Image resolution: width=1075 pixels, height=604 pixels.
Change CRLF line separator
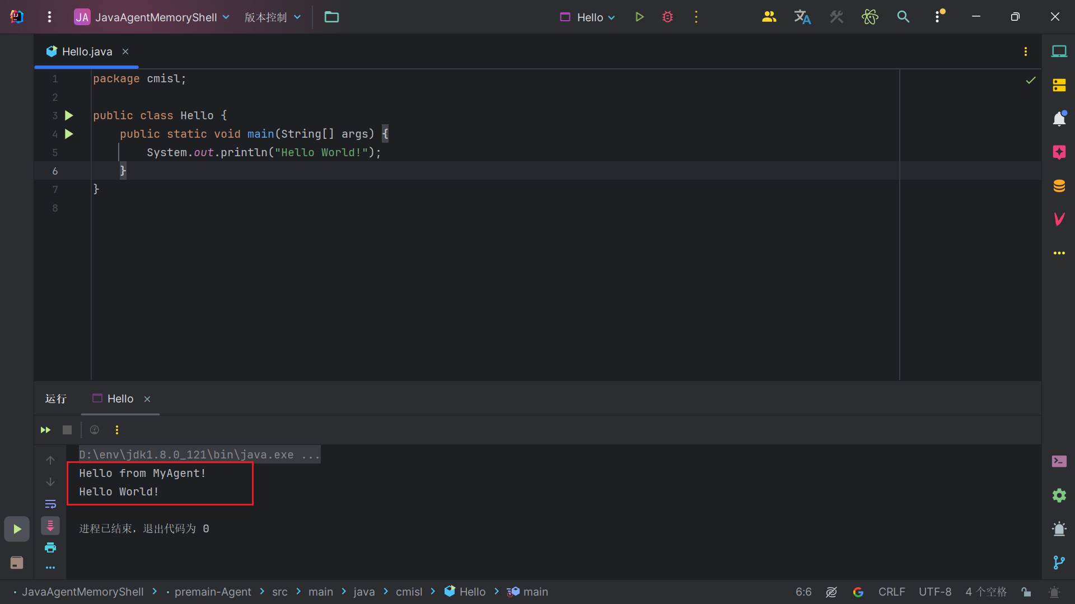point(891,592)
